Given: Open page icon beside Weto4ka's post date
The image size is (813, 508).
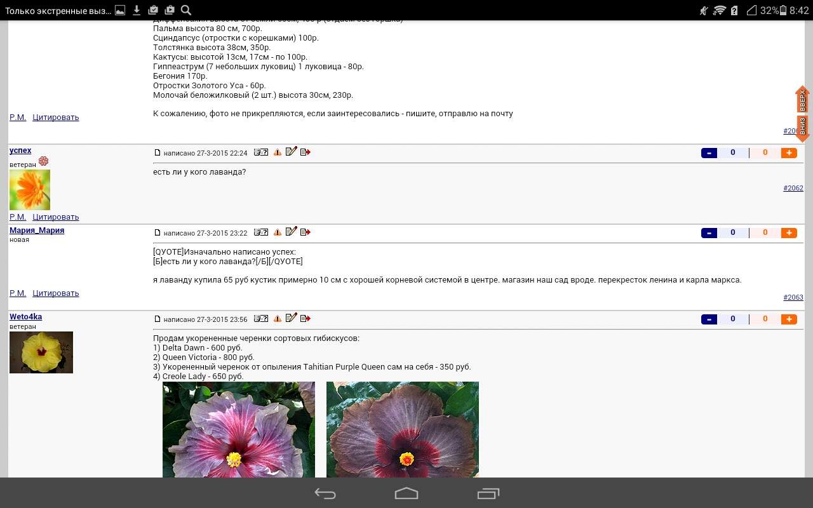Looking at the screenshot, I should click(158, 319).
